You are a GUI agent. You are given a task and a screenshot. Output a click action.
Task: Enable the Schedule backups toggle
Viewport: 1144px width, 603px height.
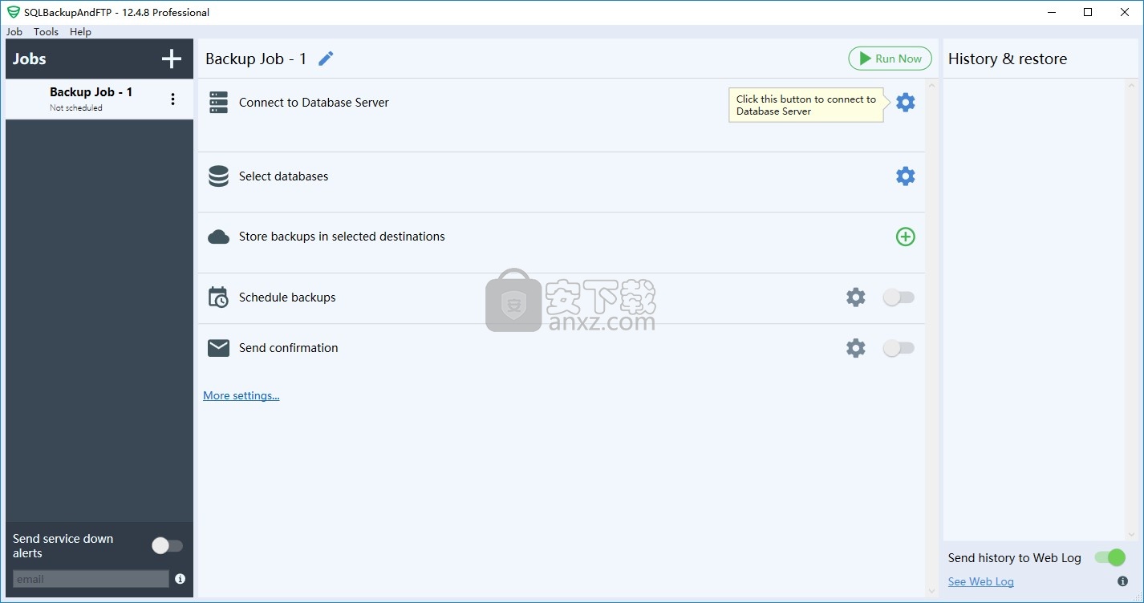click(899, 297)
